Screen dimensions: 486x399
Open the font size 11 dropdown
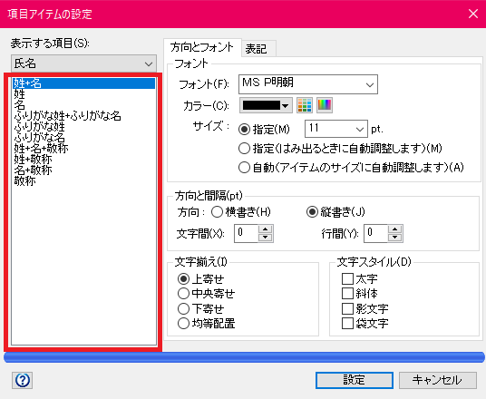click(x=336, y=129)
